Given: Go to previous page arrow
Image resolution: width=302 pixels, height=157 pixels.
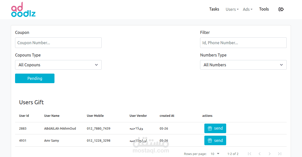Looking at the screenshot, I should pos(260,154).
